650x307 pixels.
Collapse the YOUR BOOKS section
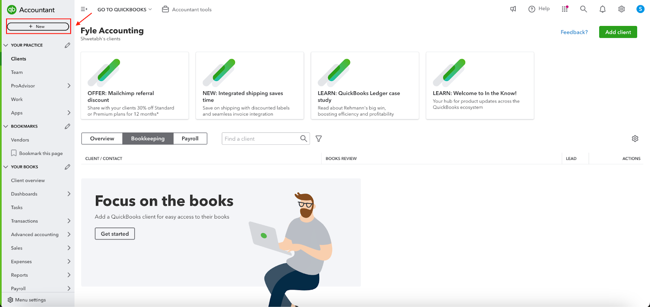click(6, 167)
